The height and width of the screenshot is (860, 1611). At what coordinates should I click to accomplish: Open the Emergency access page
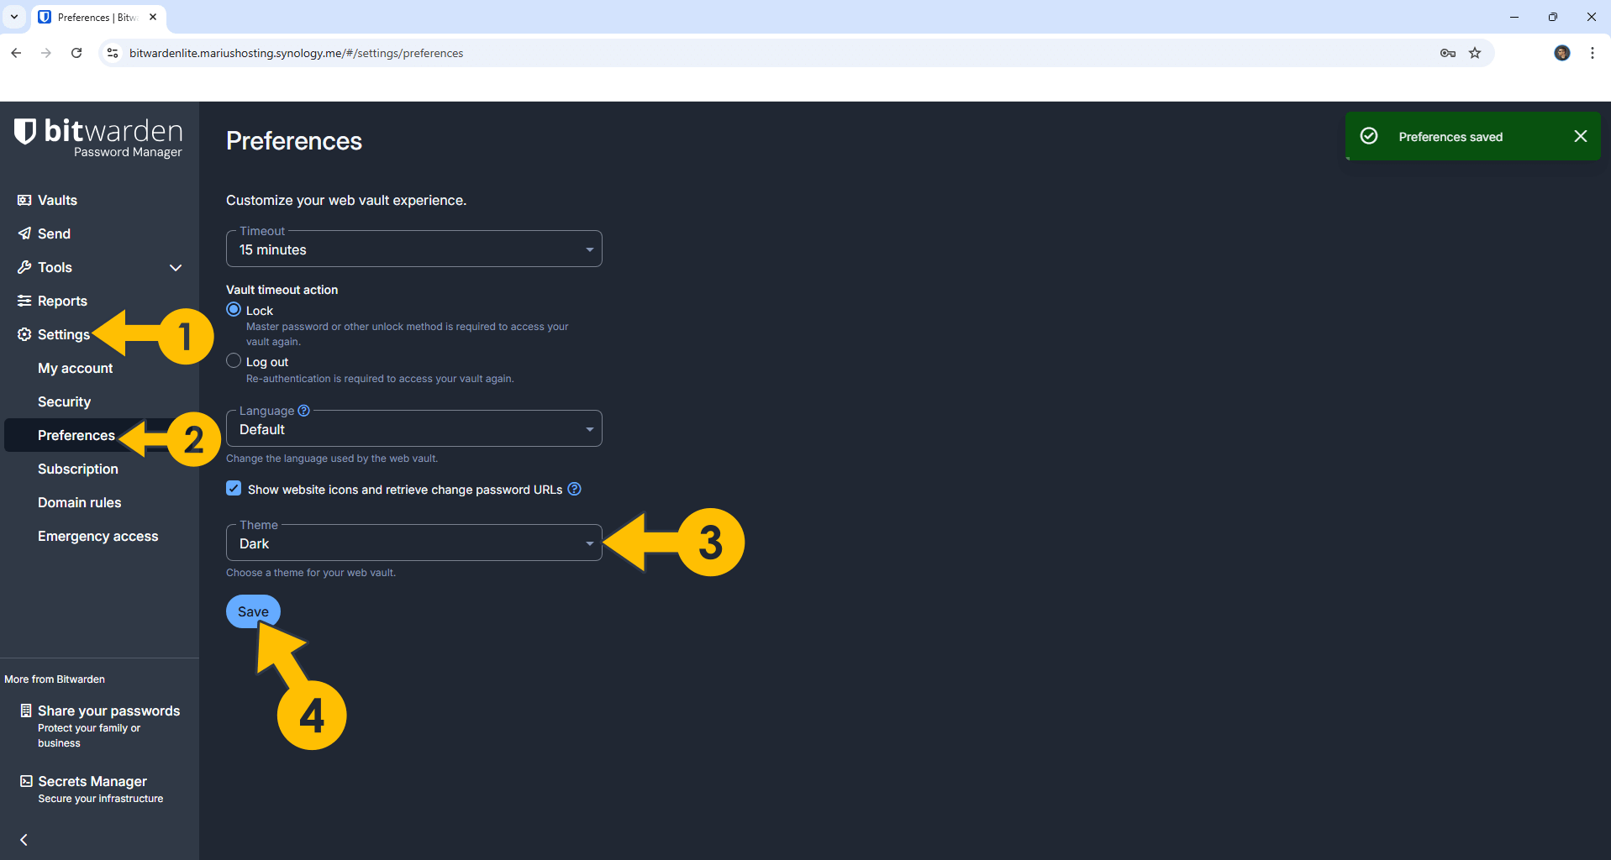click(97, 536)
